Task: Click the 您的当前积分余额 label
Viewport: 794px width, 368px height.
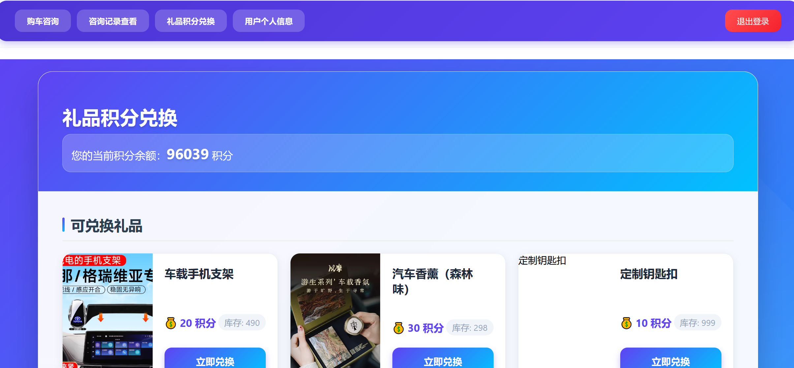Action: tap(116, 156)
